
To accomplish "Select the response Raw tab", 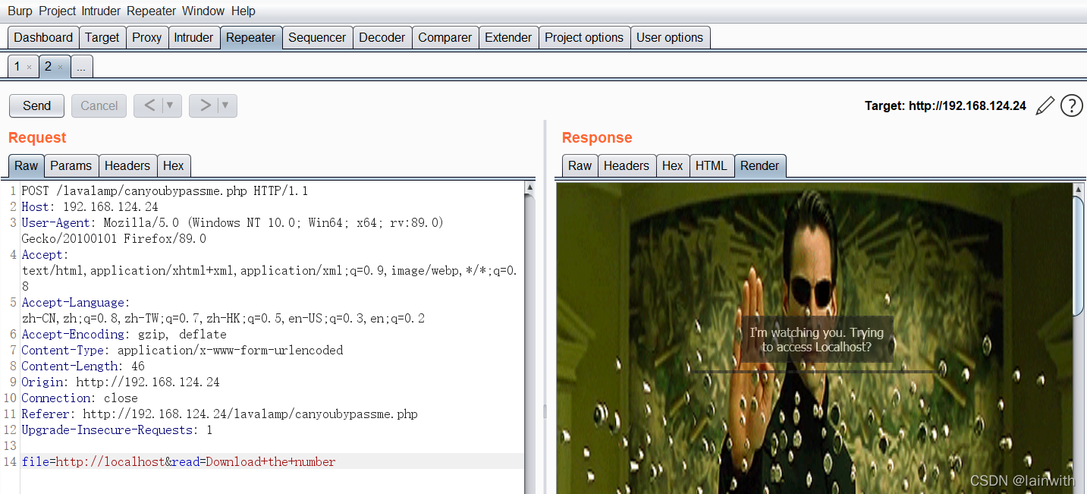I will 580,165.
